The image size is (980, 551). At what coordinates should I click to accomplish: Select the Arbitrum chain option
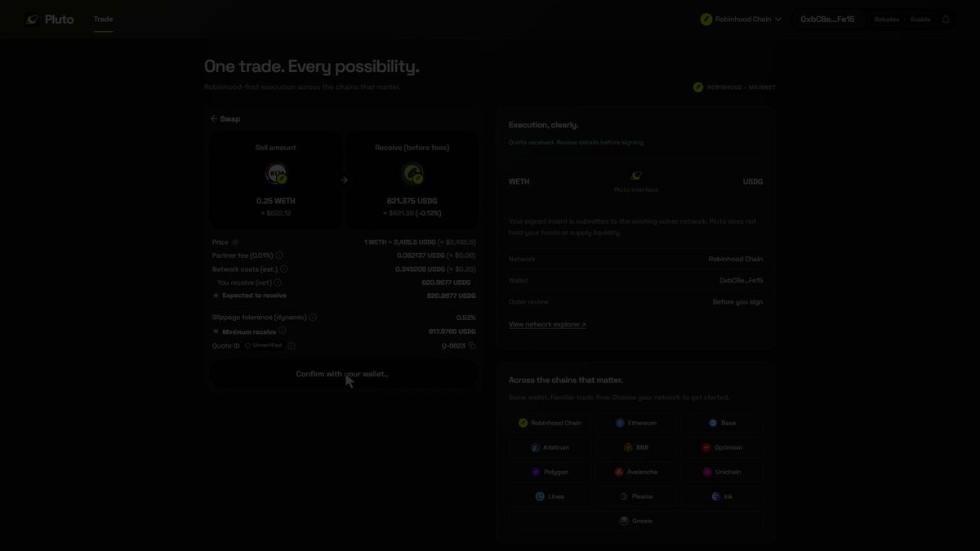[550, 448]
